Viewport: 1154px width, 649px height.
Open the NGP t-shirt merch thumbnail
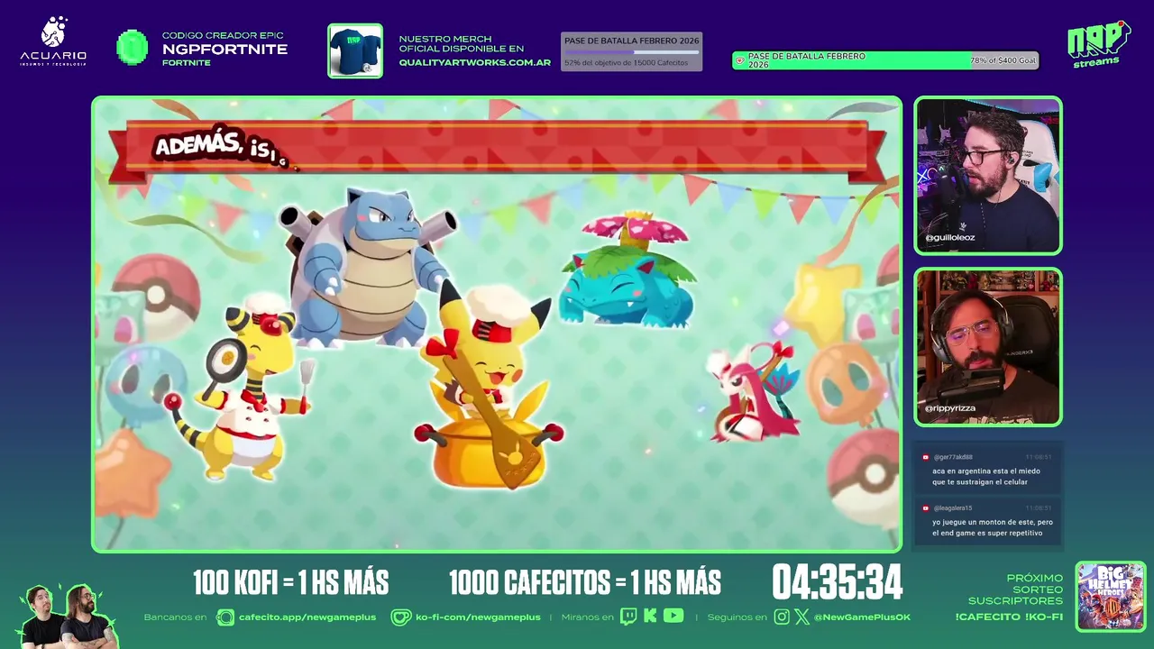coord(355,50)
